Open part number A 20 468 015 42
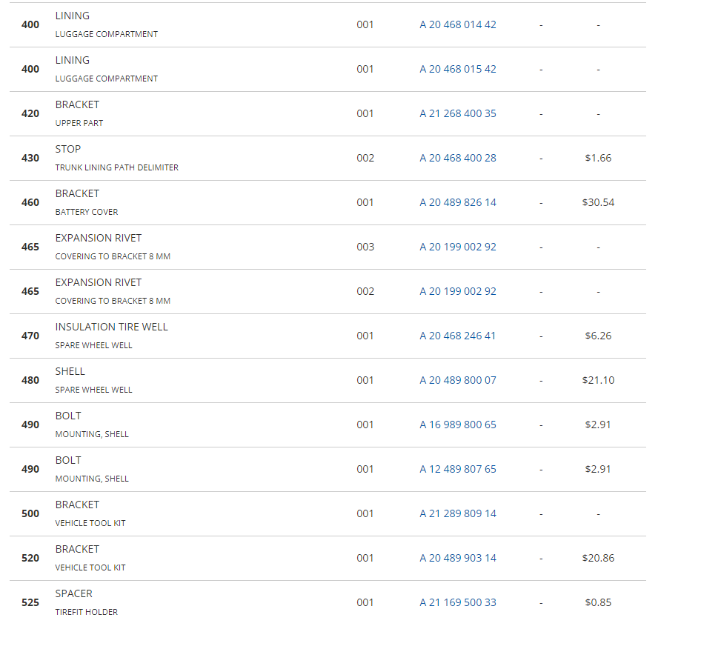The image size is (701, 649). coord(458,70)
